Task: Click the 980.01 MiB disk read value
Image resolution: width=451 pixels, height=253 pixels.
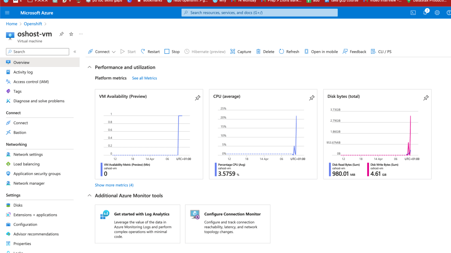Action: click(344, 174)
